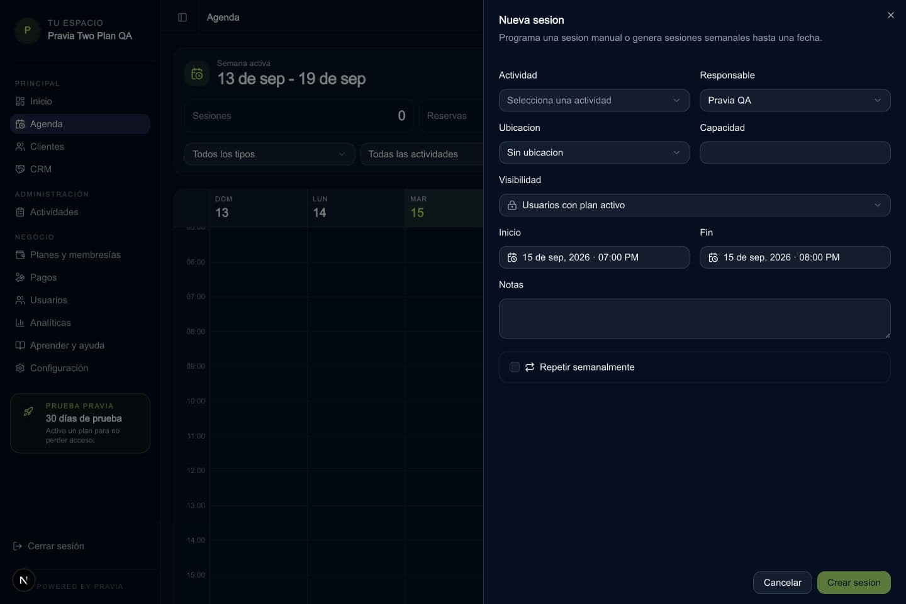This screenshot has height=604, width=906.
Task: Click the calendar icon beside Semana activa
Action: 197,74
